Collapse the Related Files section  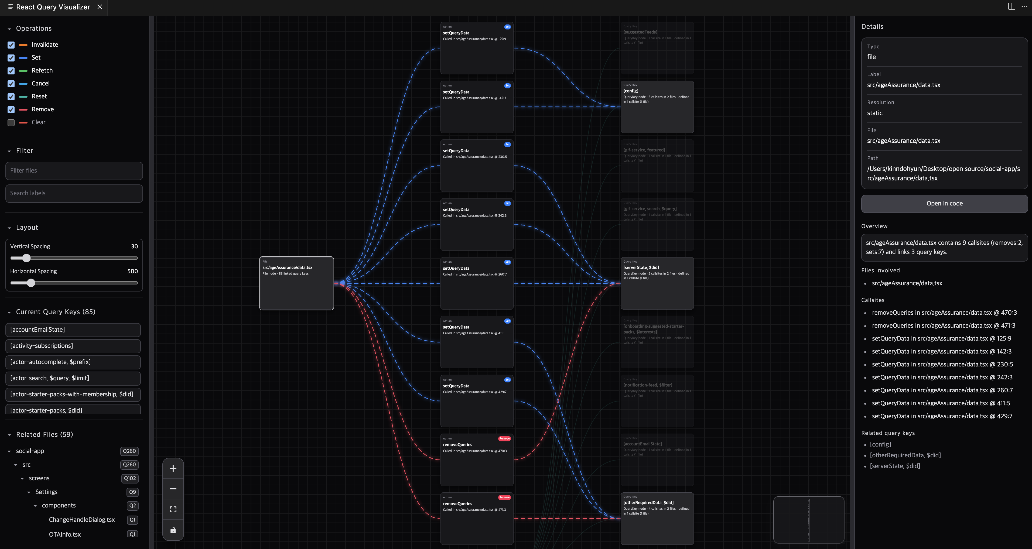point(9,434)
